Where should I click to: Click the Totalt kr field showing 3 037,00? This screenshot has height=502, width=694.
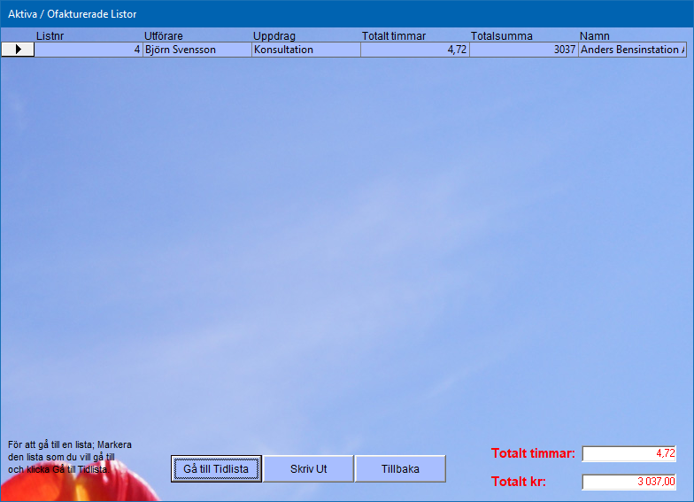click(628, 482)
